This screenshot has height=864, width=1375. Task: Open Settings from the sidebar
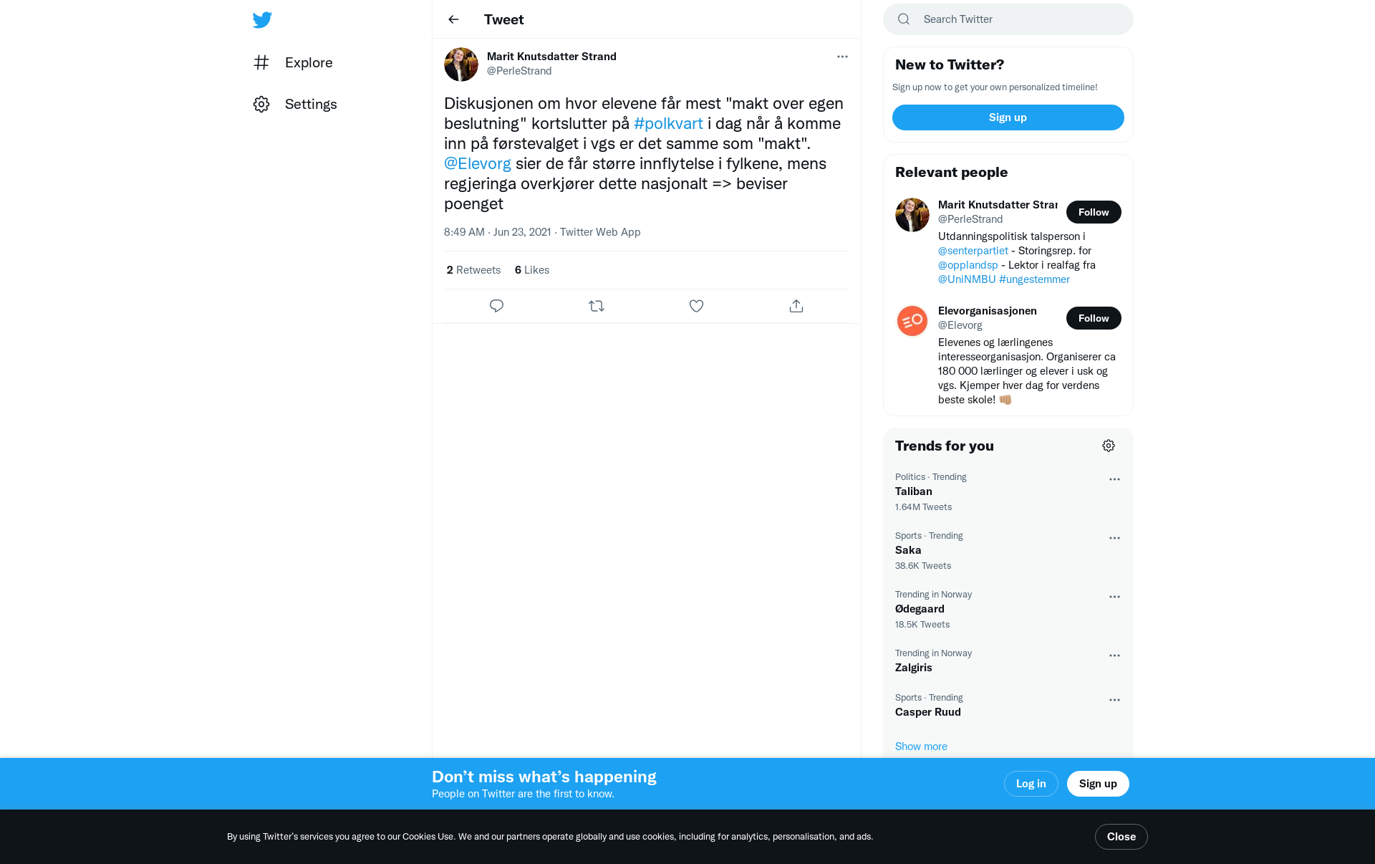pos(295,104)
